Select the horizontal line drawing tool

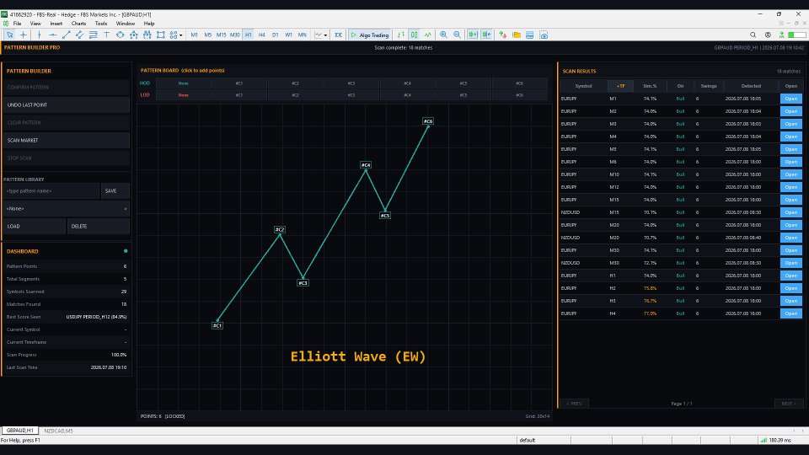[52, 35]
